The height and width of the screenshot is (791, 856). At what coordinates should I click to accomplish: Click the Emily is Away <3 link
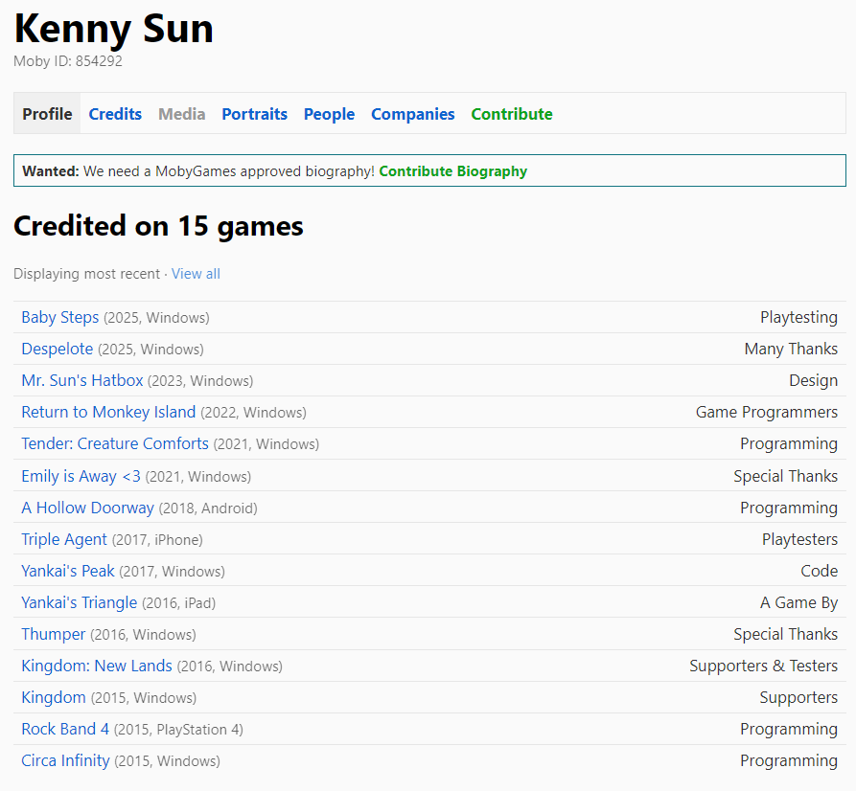[81, 476]
